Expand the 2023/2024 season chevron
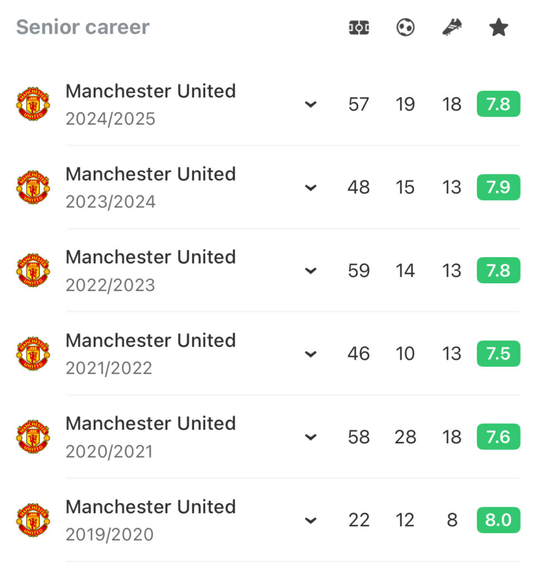 tap(311, 188)
